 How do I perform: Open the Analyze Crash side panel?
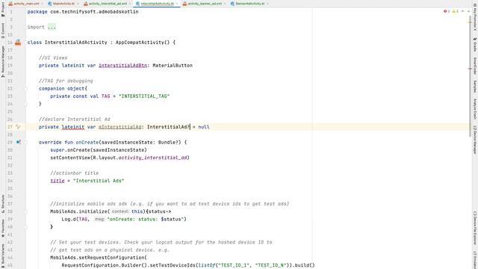475,108
